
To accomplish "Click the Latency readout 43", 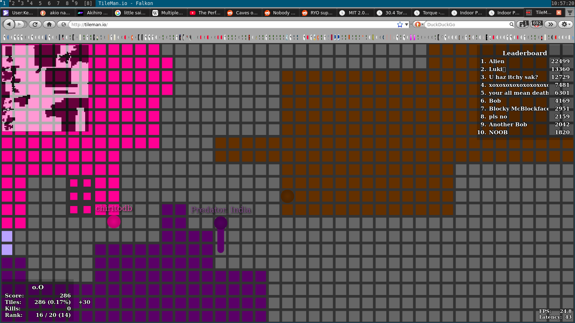I will click(568, 317).
